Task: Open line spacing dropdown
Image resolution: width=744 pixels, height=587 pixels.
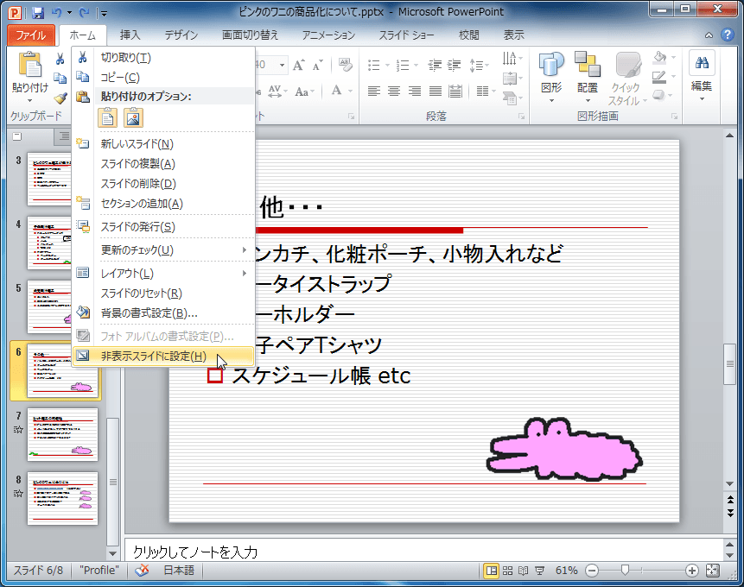Action: [x=479, y=65]
